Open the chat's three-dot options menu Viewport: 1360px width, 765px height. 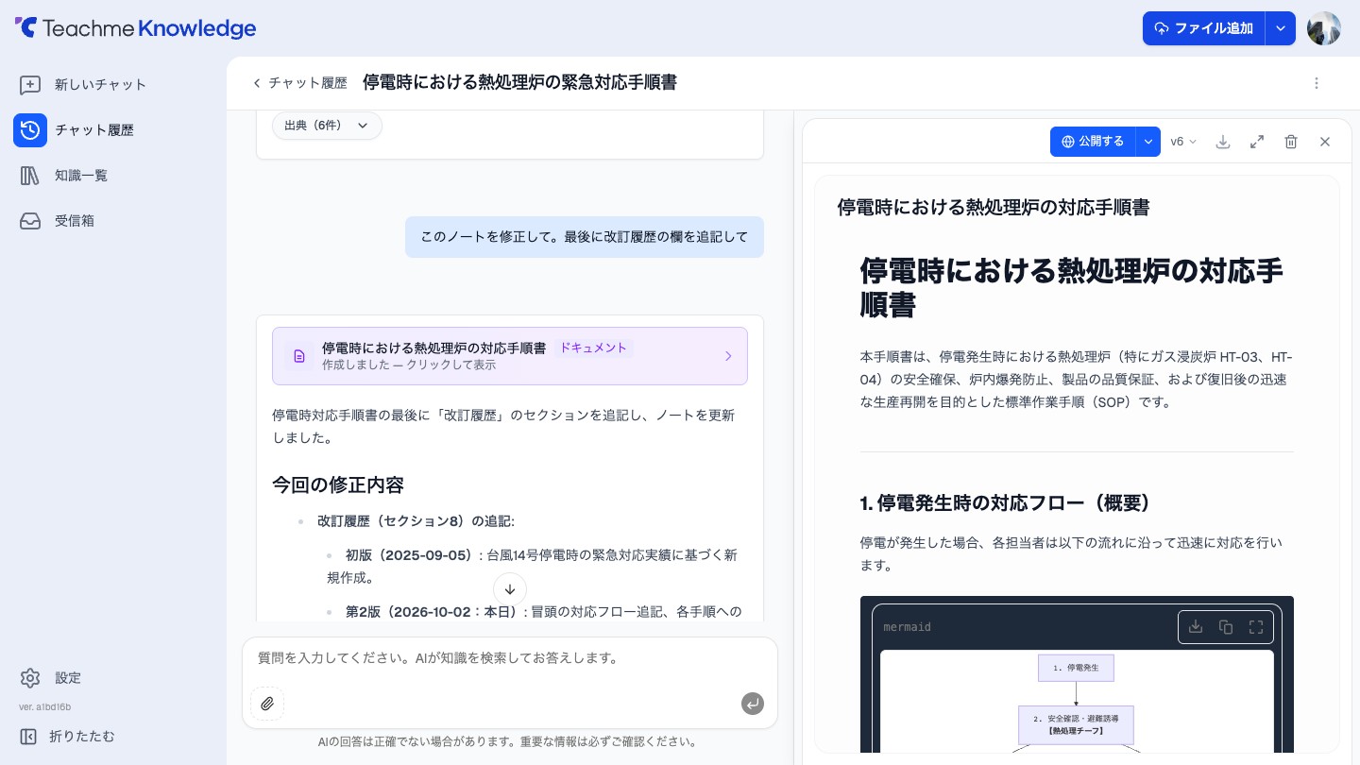coord(1317,83)
